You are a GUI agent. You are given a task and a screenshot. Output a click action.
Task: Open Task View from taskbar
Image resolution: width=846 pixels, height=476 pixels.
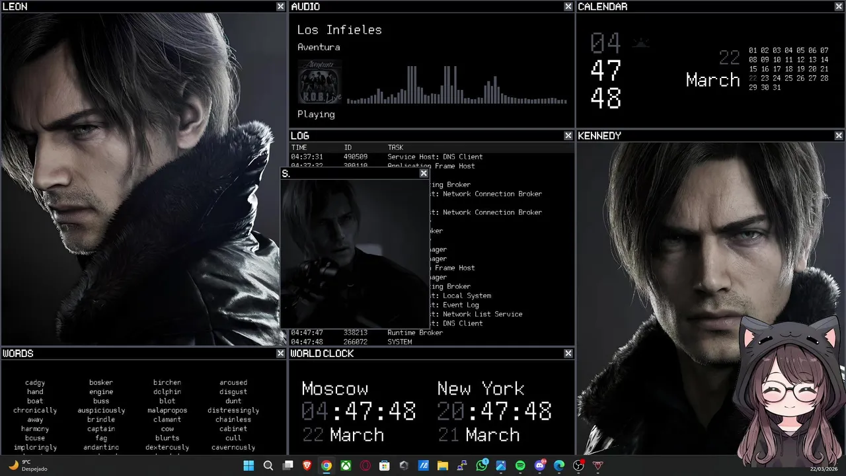[288, 465]
